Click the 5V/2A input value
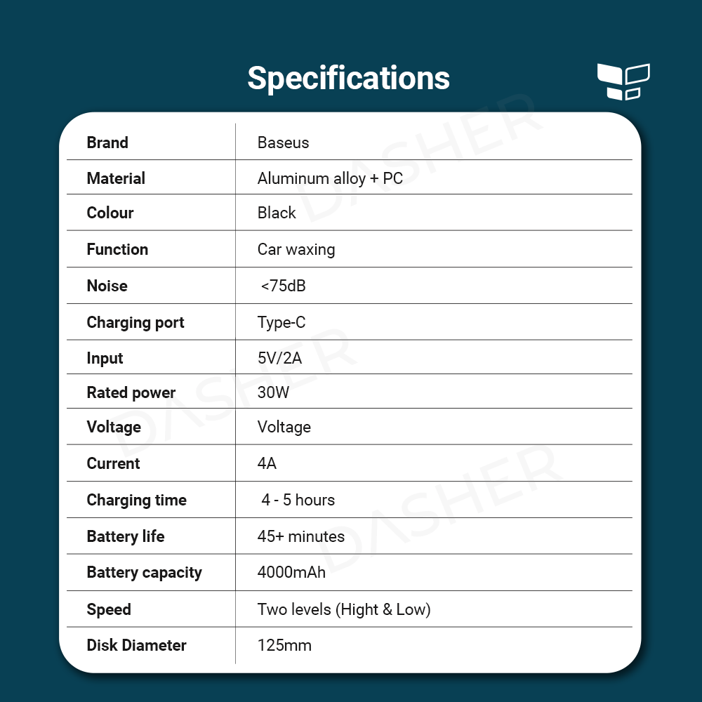The width and height of the screenshot is (702, 702). (279, 358)
